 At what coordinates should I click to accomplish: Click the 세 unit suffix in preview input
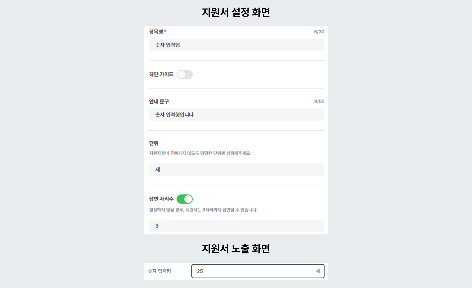pos(318,271)
